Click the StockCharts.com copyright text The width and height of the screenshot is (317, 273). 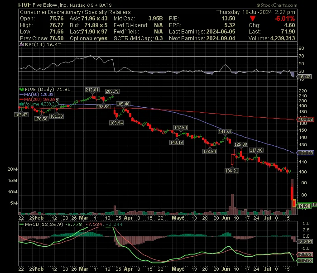[277, 5]
